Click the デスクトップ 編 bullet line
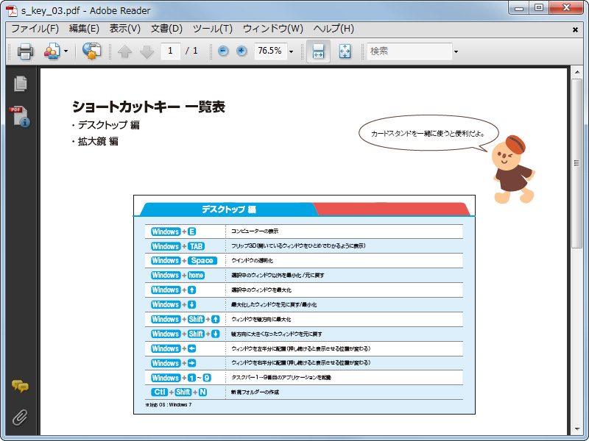This screenshot has width=589, height=441. coord(106,125)
